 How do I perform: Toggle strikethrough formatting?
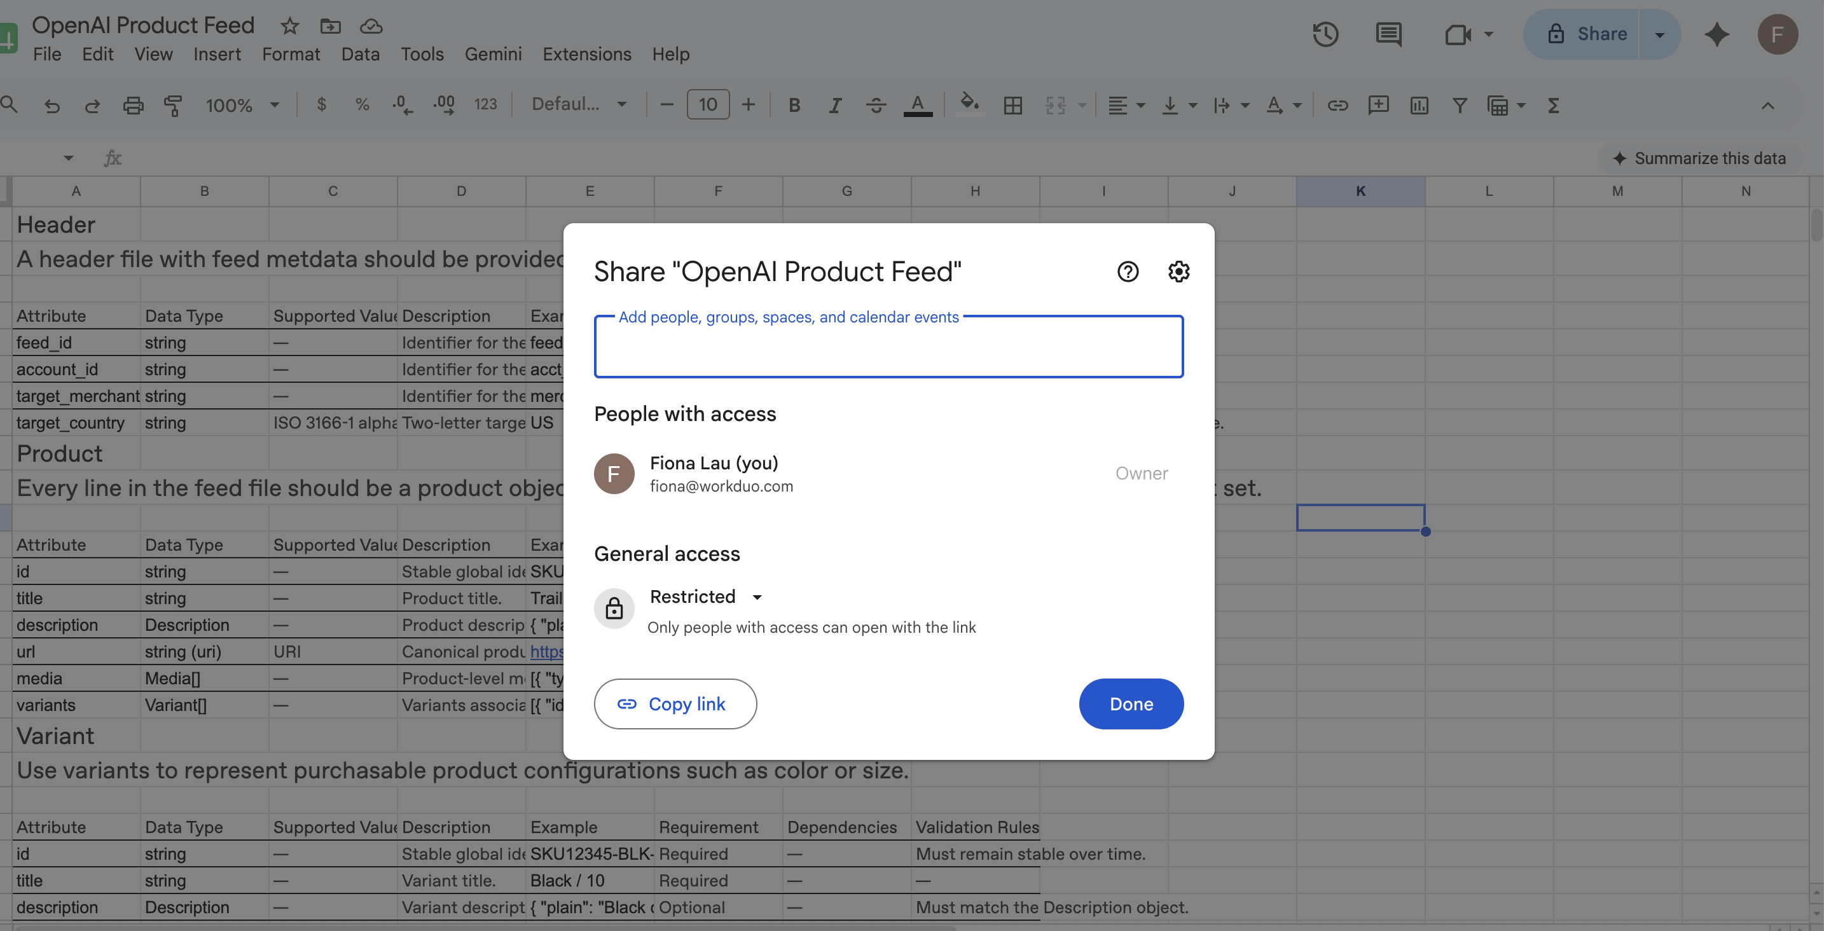tap(876, 106)
